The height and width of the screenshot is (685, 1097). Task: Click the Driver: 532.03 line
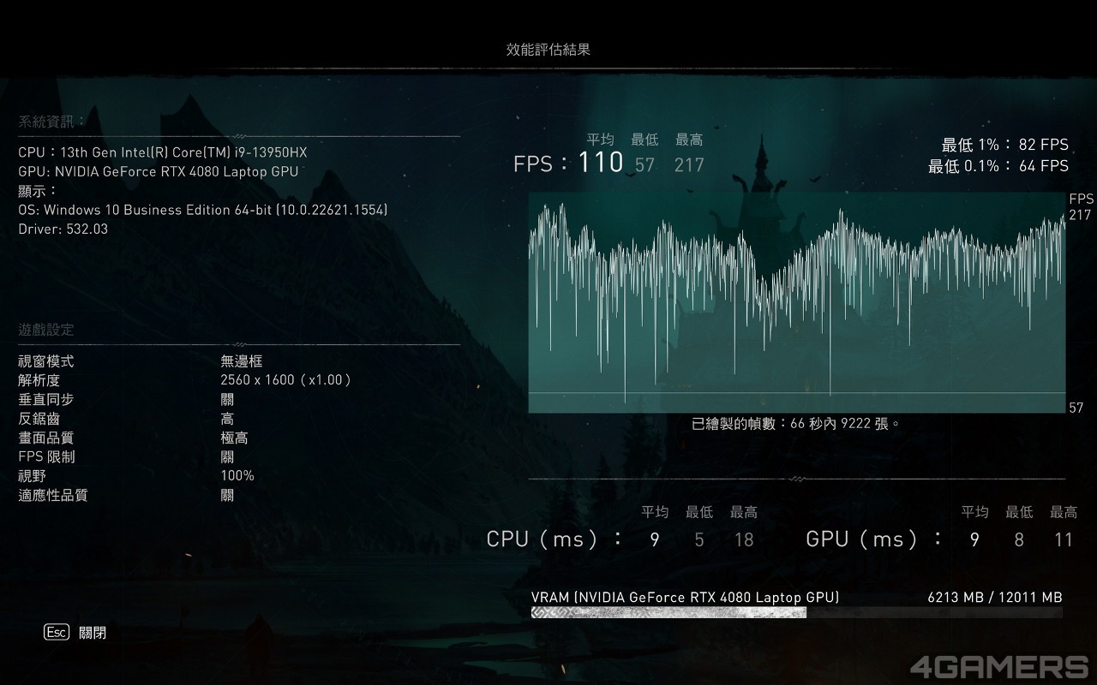click(63, 229)
